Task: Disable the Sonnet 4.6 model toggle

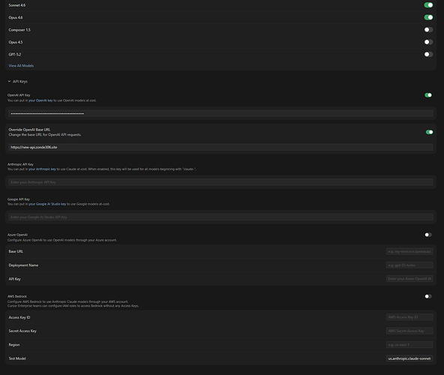Action: tap(428, 5)
